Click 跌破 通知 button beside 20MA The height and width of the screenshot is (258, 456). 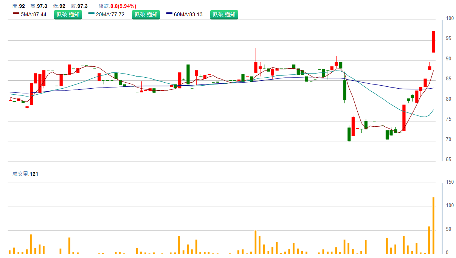pyautogui.click(x=146, y=15)
